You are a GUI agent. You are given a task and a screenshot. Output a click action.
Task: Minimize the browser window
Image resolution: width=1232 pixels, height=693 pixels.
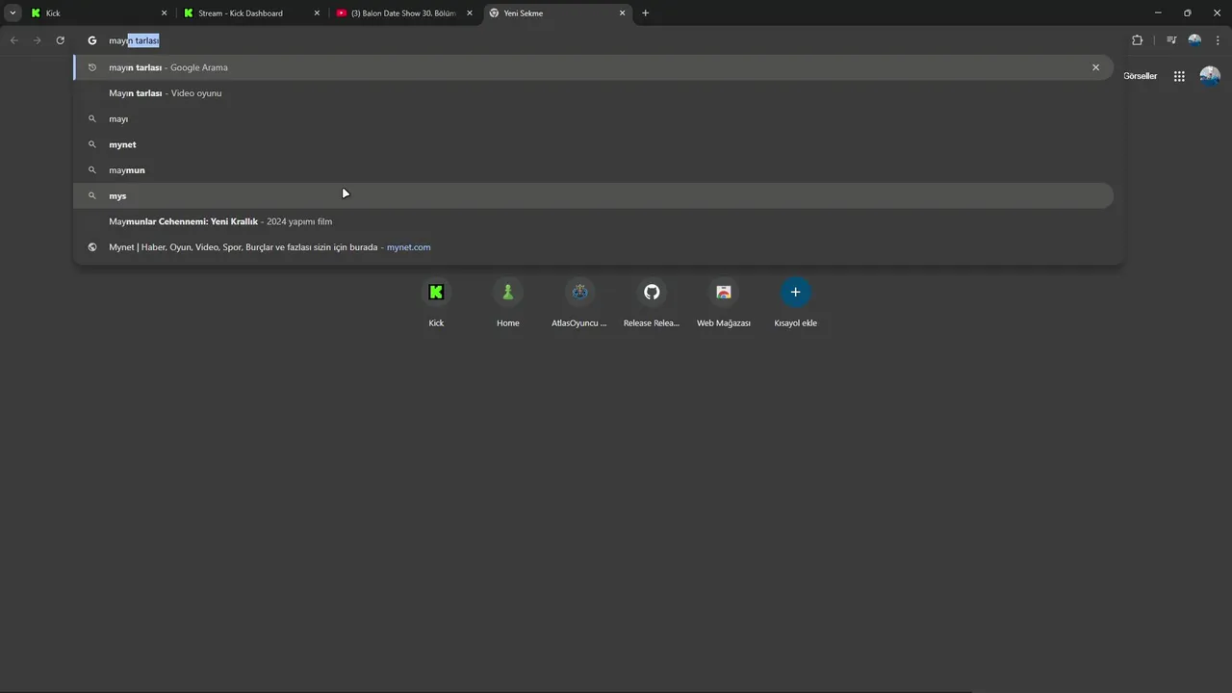click(1157, 13)
